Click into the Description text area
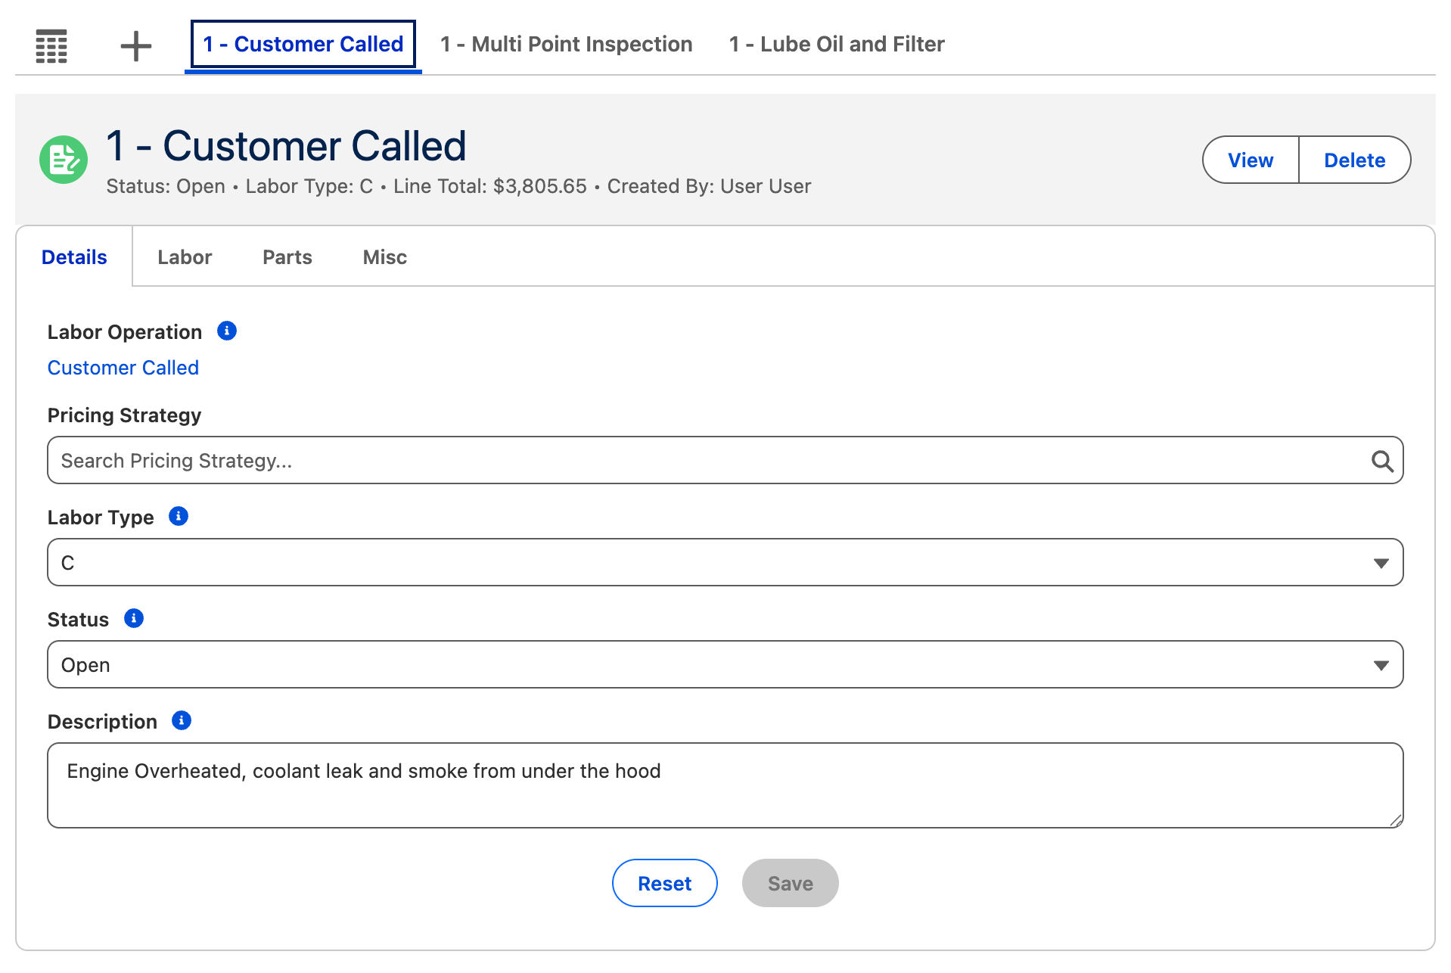The height and width of the screenshot is (973, 1451). click(x=725, y=785)
